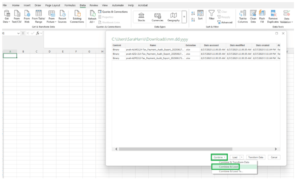Click the fx insert function icon
297x190 pixels.
click(38, 33)
